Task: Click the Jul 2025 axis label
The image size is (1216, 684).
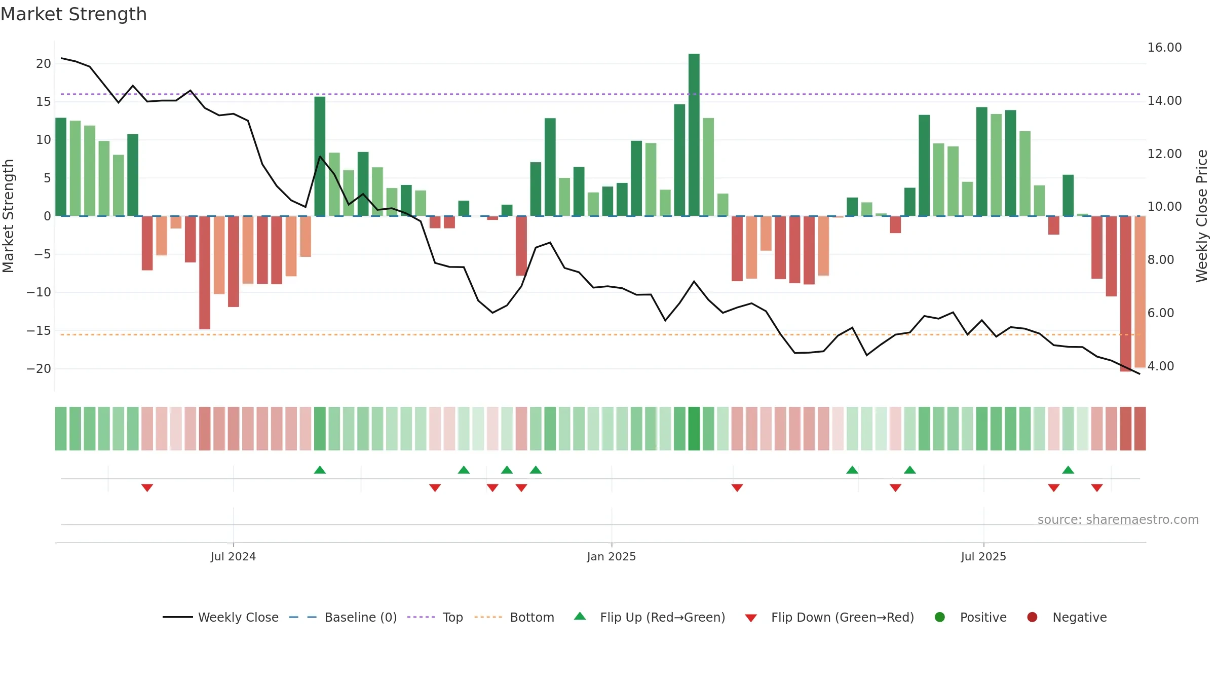Action: click(983, 556)
